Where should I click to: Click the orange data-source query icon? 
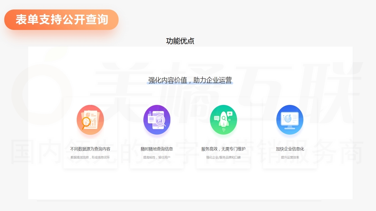(90, 120)
